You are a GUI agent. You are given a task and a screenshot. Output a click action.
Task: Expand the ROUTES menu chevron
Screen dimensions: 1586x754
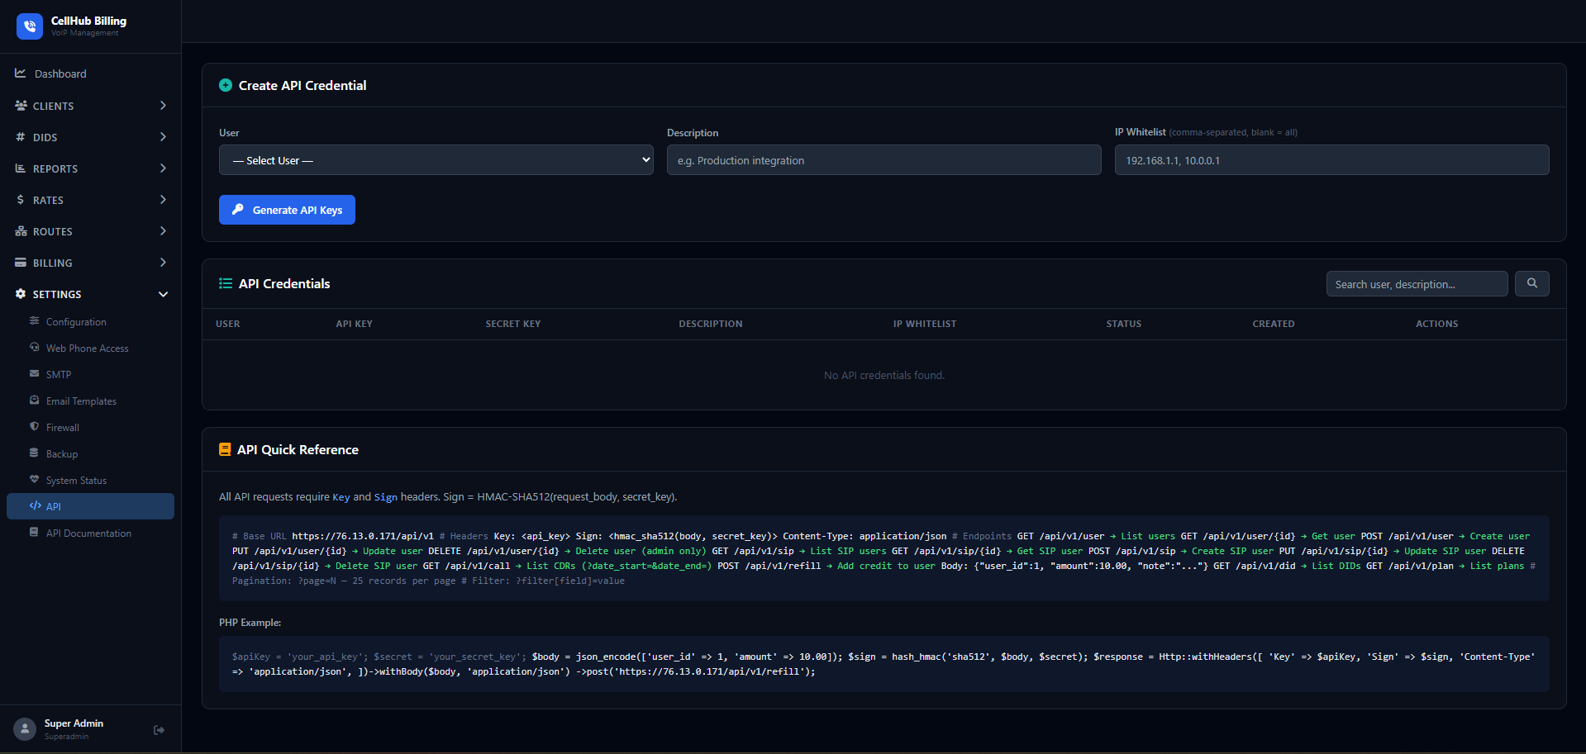coord(163,231)
